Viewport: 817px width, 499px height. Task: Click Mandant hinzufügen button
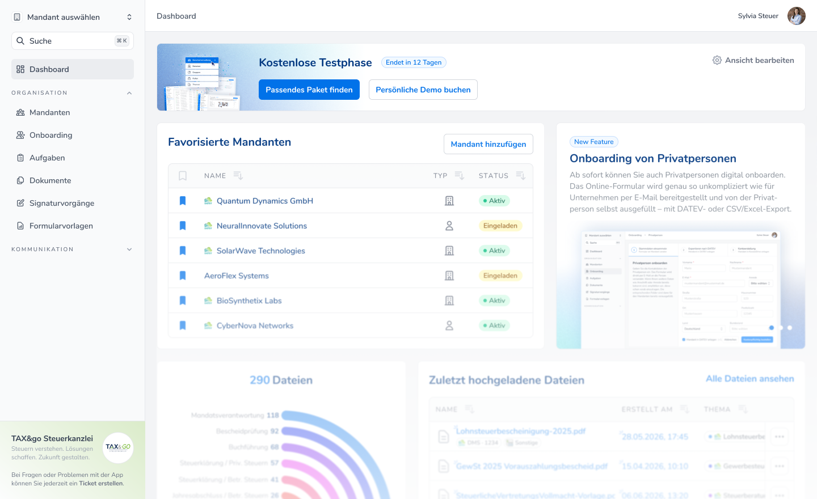click(x=488, y=144)
